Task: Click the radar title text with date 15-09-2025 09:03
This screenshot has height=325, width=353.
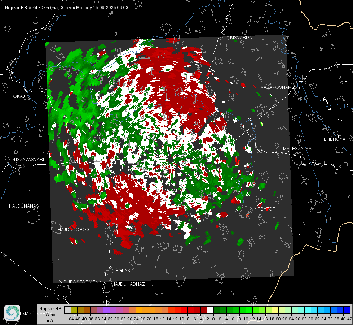Action: [67, 8]
